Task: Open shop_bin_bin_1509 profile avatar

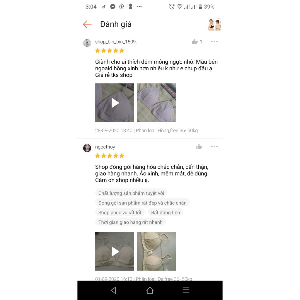Action: tap(87, 43)
